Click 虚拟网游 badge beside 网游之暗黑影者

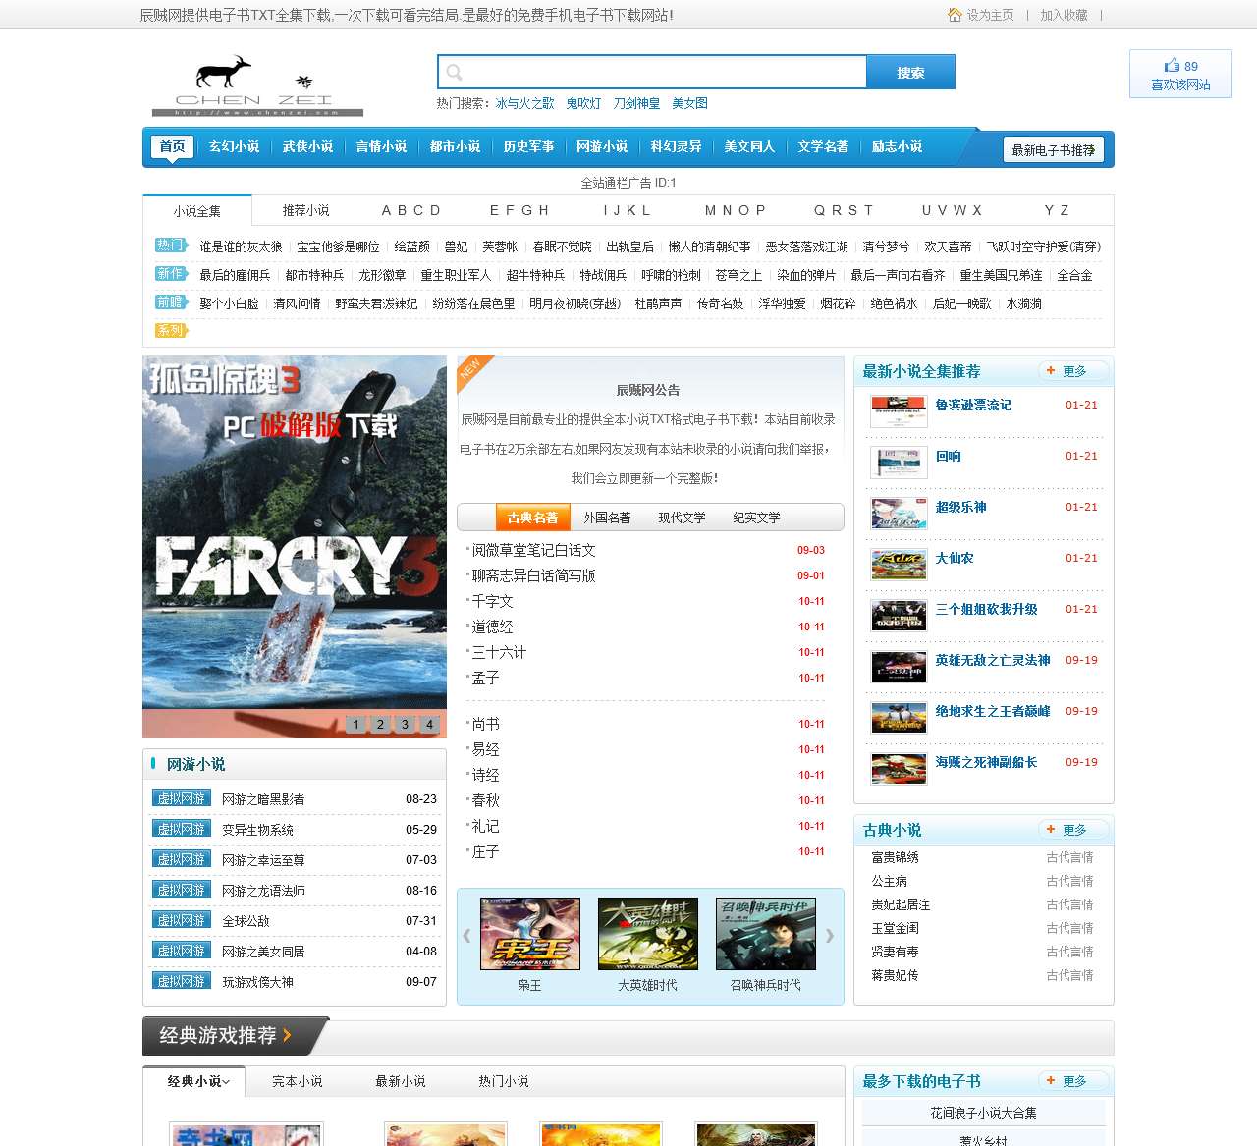coord(182,798)
